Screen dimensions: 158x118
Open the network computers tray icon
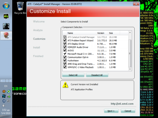pyautogui.click(x=9, y=101)
